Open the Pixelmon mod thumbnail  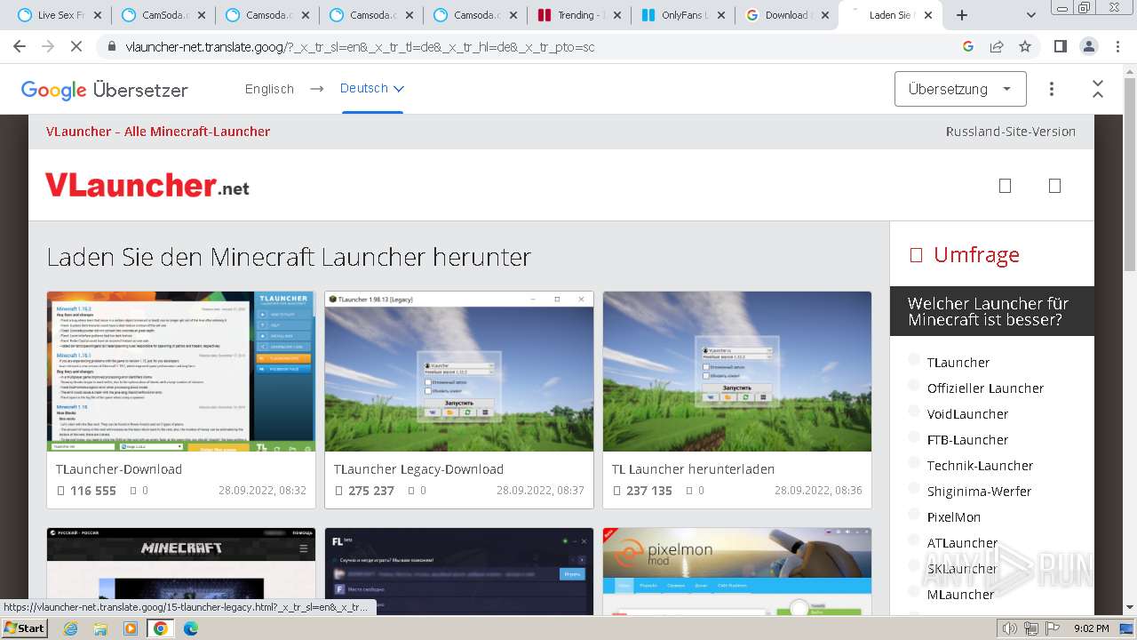point(737,572)
